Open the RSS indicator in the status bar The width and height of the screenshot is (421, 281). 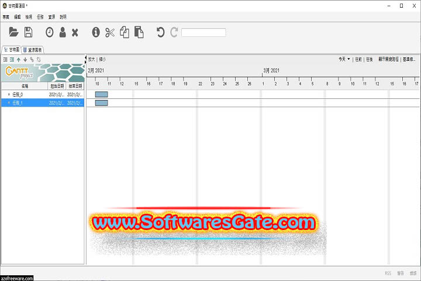click(388, 273)
